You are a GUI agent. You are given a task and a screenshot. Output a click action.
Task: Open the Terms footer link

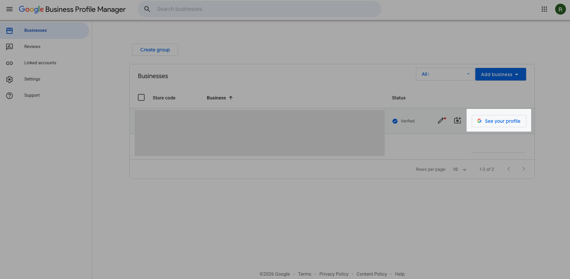[304, 274]
